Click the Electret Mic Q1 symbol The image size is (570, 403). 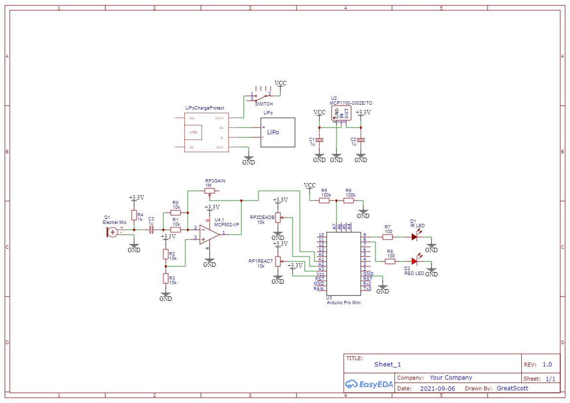point(112,233)
